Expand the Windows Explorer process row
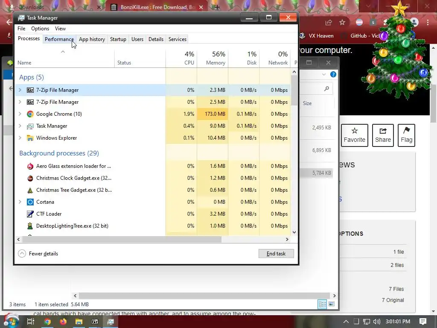The height and width of the screenshot is (328, 437). (x=20, y=138)
